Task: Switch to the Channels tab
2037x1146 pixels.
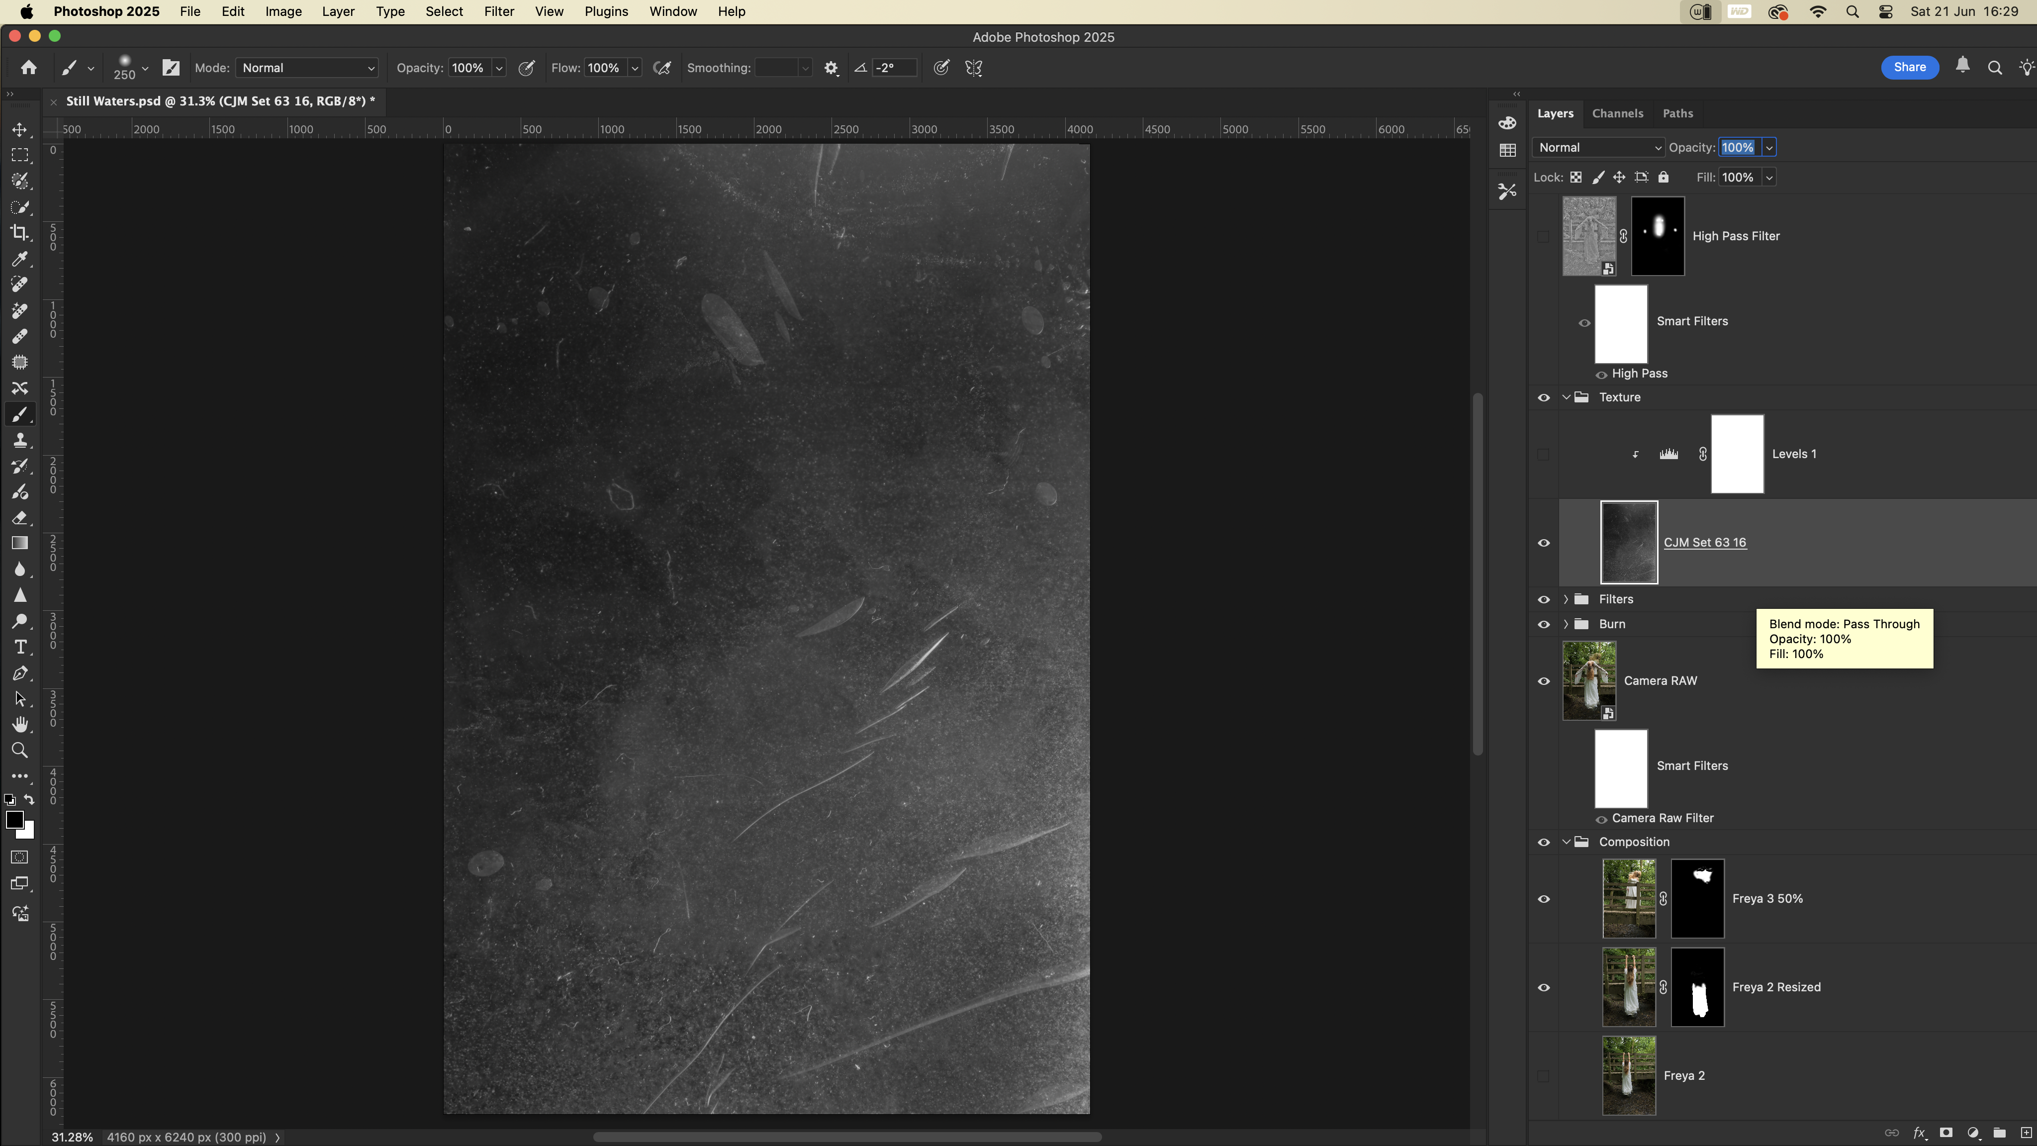Action: coord(1617,113)
